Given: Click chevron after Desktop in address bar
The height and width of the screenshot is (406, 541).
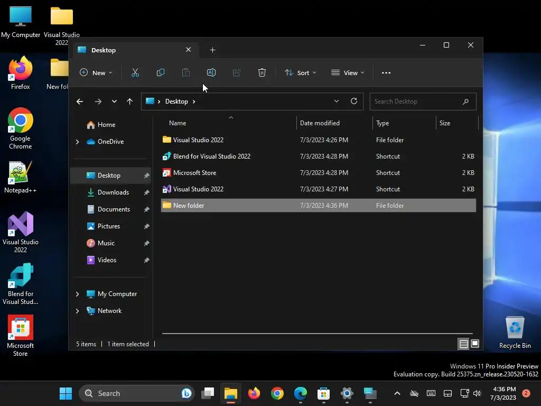Looking at the screenshot, I should (x=194, y=101).
